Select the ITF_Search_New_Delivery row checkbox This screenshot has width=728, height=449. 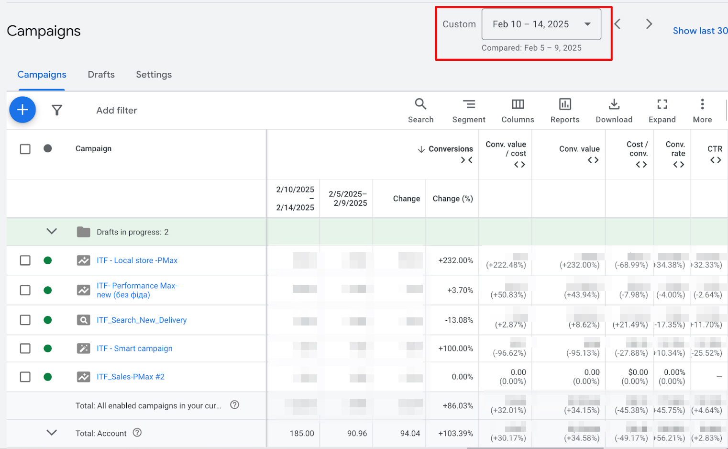tap(25, 320)
